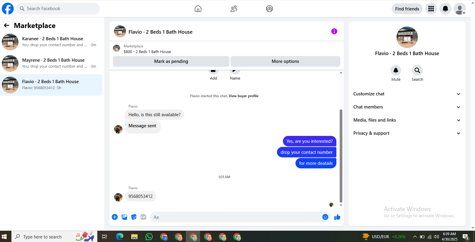
Task: Click the message '9568053412'
Action: coord(140,196)
